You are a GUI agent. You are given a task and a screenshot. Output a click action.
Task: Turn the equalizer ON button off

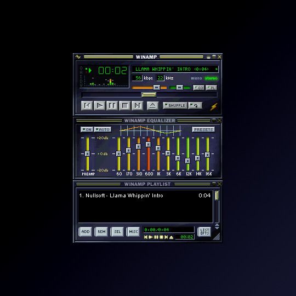click(87, 129)
